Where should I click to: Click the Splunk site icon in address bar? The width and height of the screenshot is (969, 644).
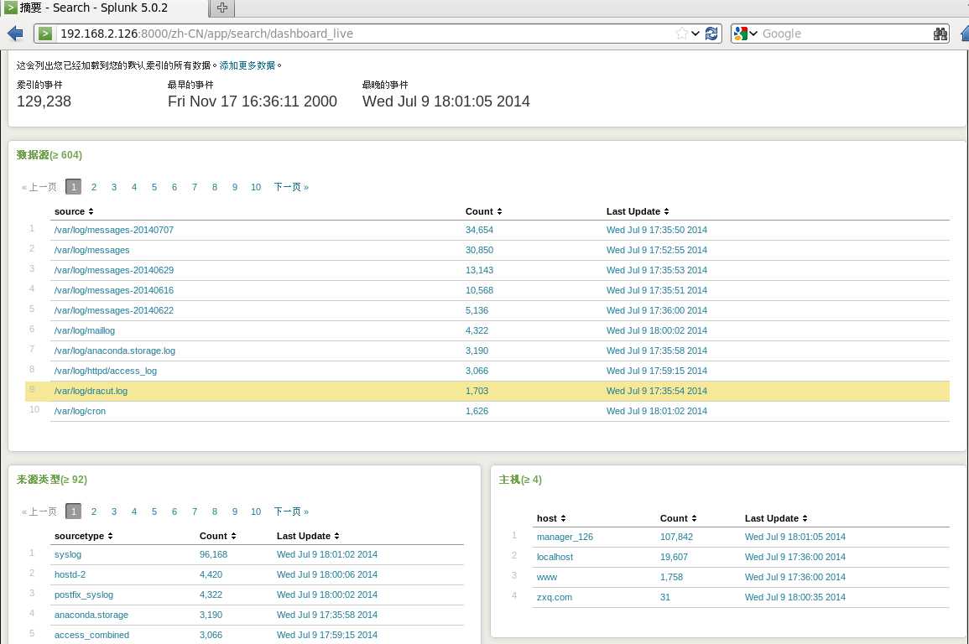coord(45,34)
